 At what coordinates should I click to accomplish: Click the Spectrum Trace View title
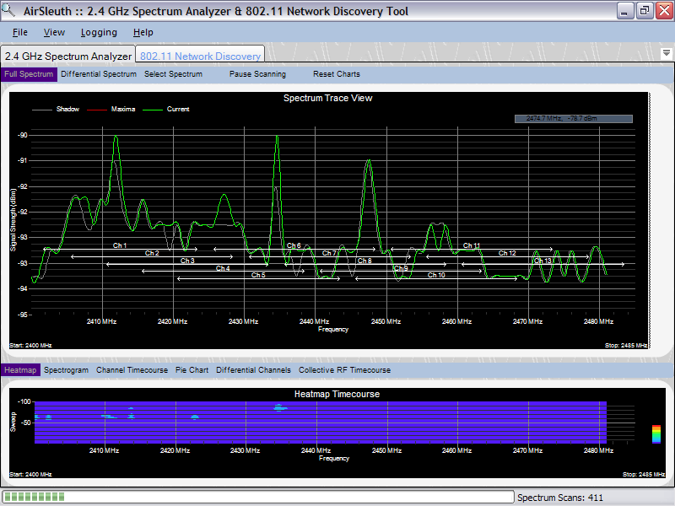pos(327,98)
